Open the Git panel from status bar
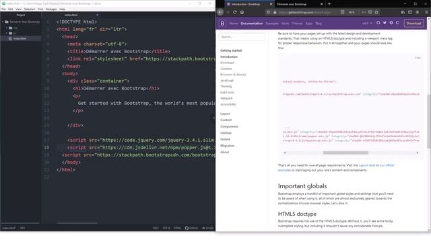The width and height of the screenshot is (431, 242). [x=208, y=228]
